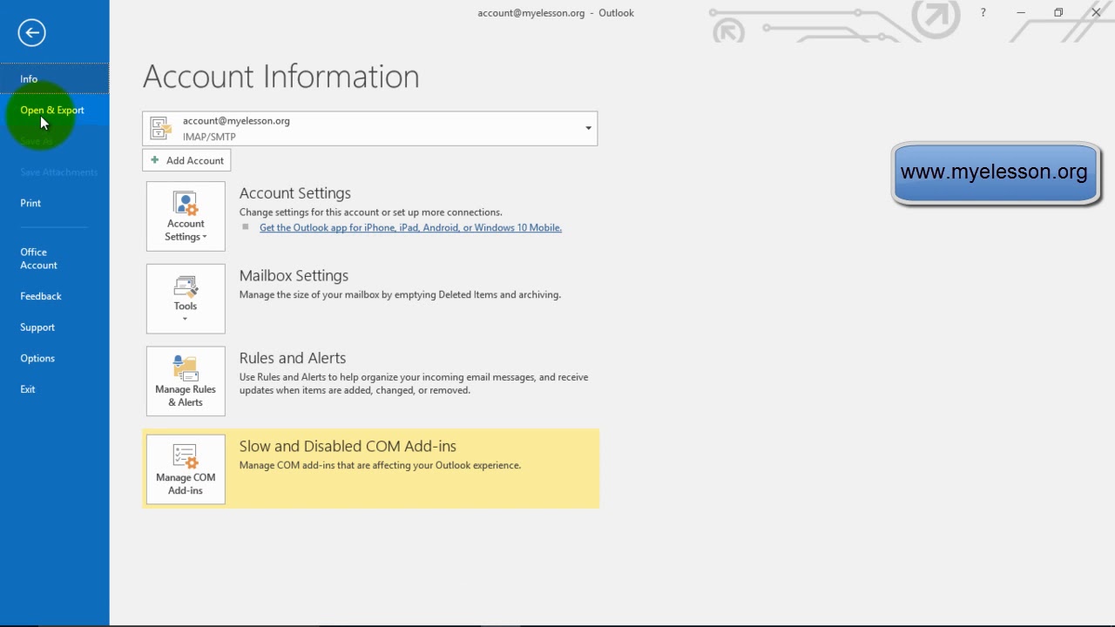Expand the Account Settings dropdown caret
1115x627 pixels.
(x=205, y=238)
